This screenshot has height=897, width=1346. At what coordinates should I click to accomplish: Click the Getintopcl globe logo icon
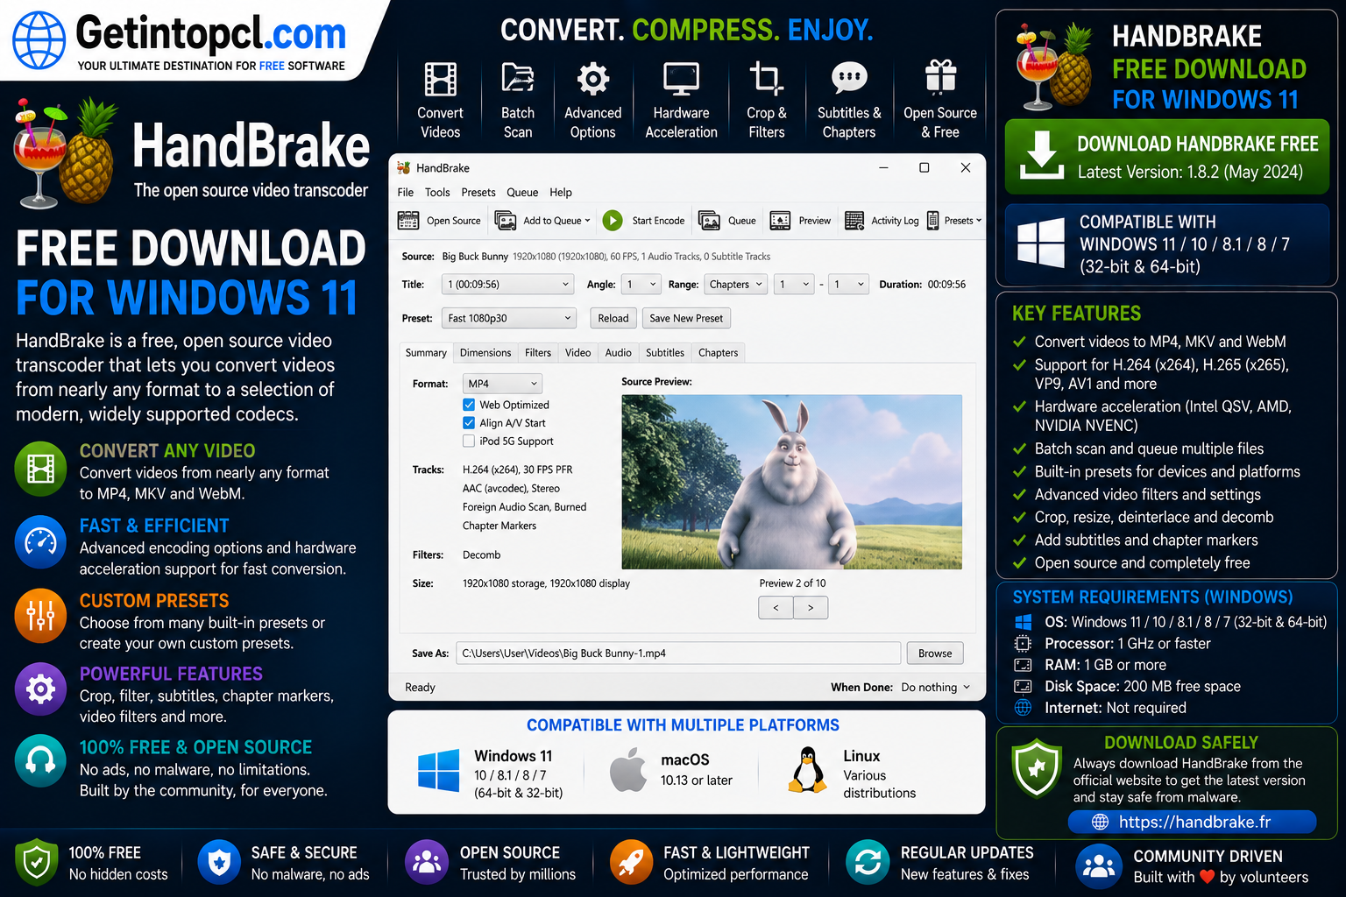click(x=39, y=40)
